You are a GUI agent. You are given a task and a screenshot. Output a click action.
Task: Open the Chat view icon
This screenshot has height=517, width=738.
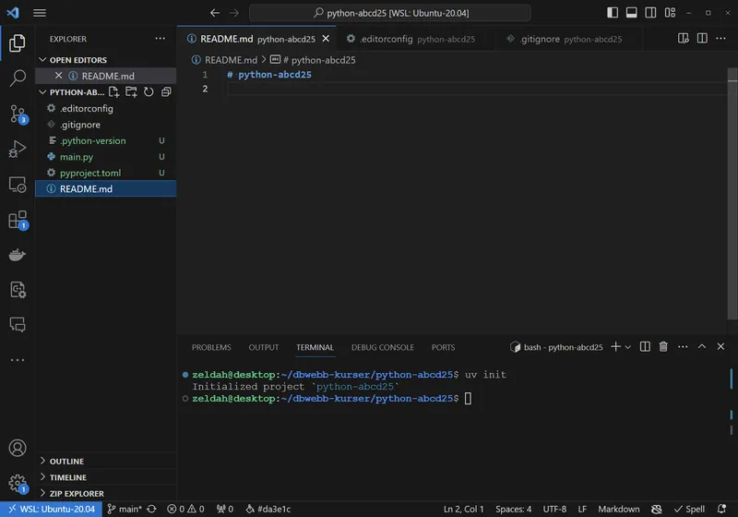[x=18, y=324]
